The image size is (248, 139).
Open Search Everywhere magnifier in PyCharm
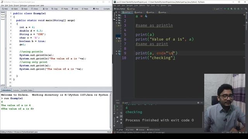(x=246, y=9)
